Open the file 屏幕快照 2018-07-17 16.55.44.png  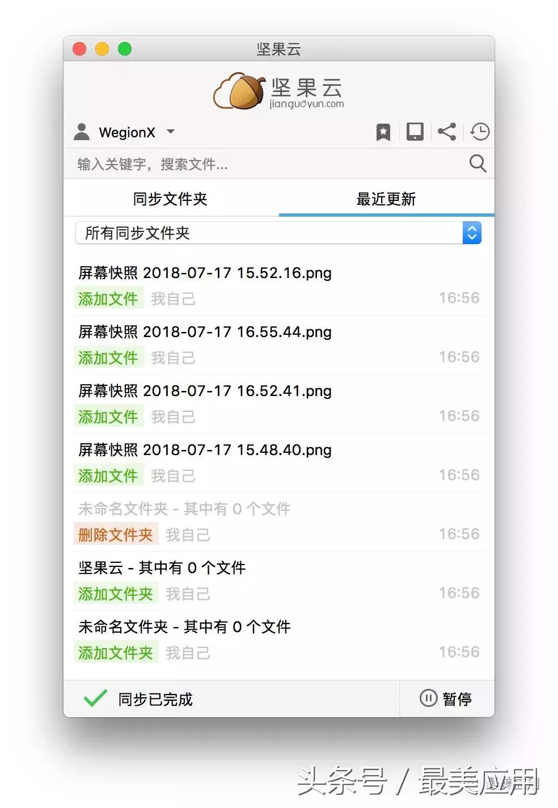[x=204, y=332]
